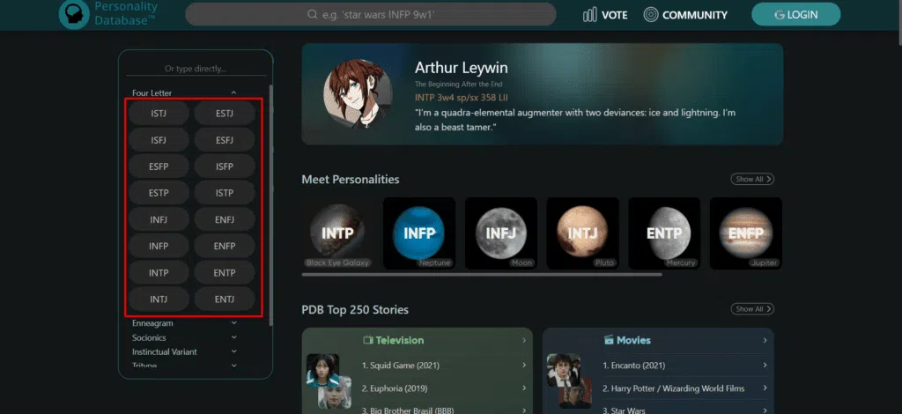Click the ENTP Mercury icon
Image resolution: width=902 pixels, height=414 pixels.
coord(663,232)
